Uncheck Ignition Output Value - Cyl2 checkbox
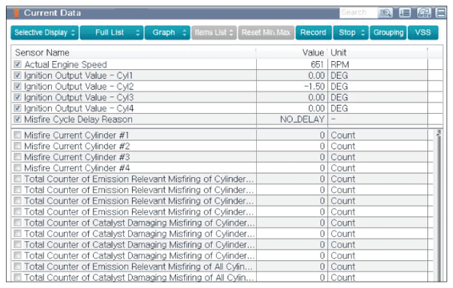This screenshot has height=288, width=453. coord(18,86)
